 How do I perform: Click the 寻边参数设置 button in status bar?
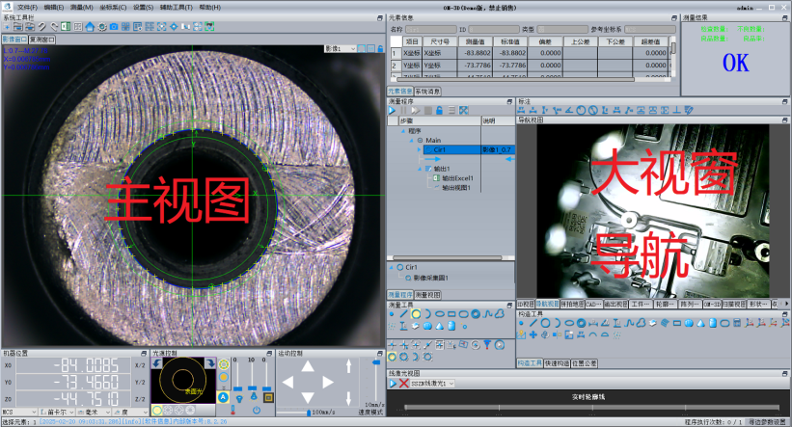point(768,422)
